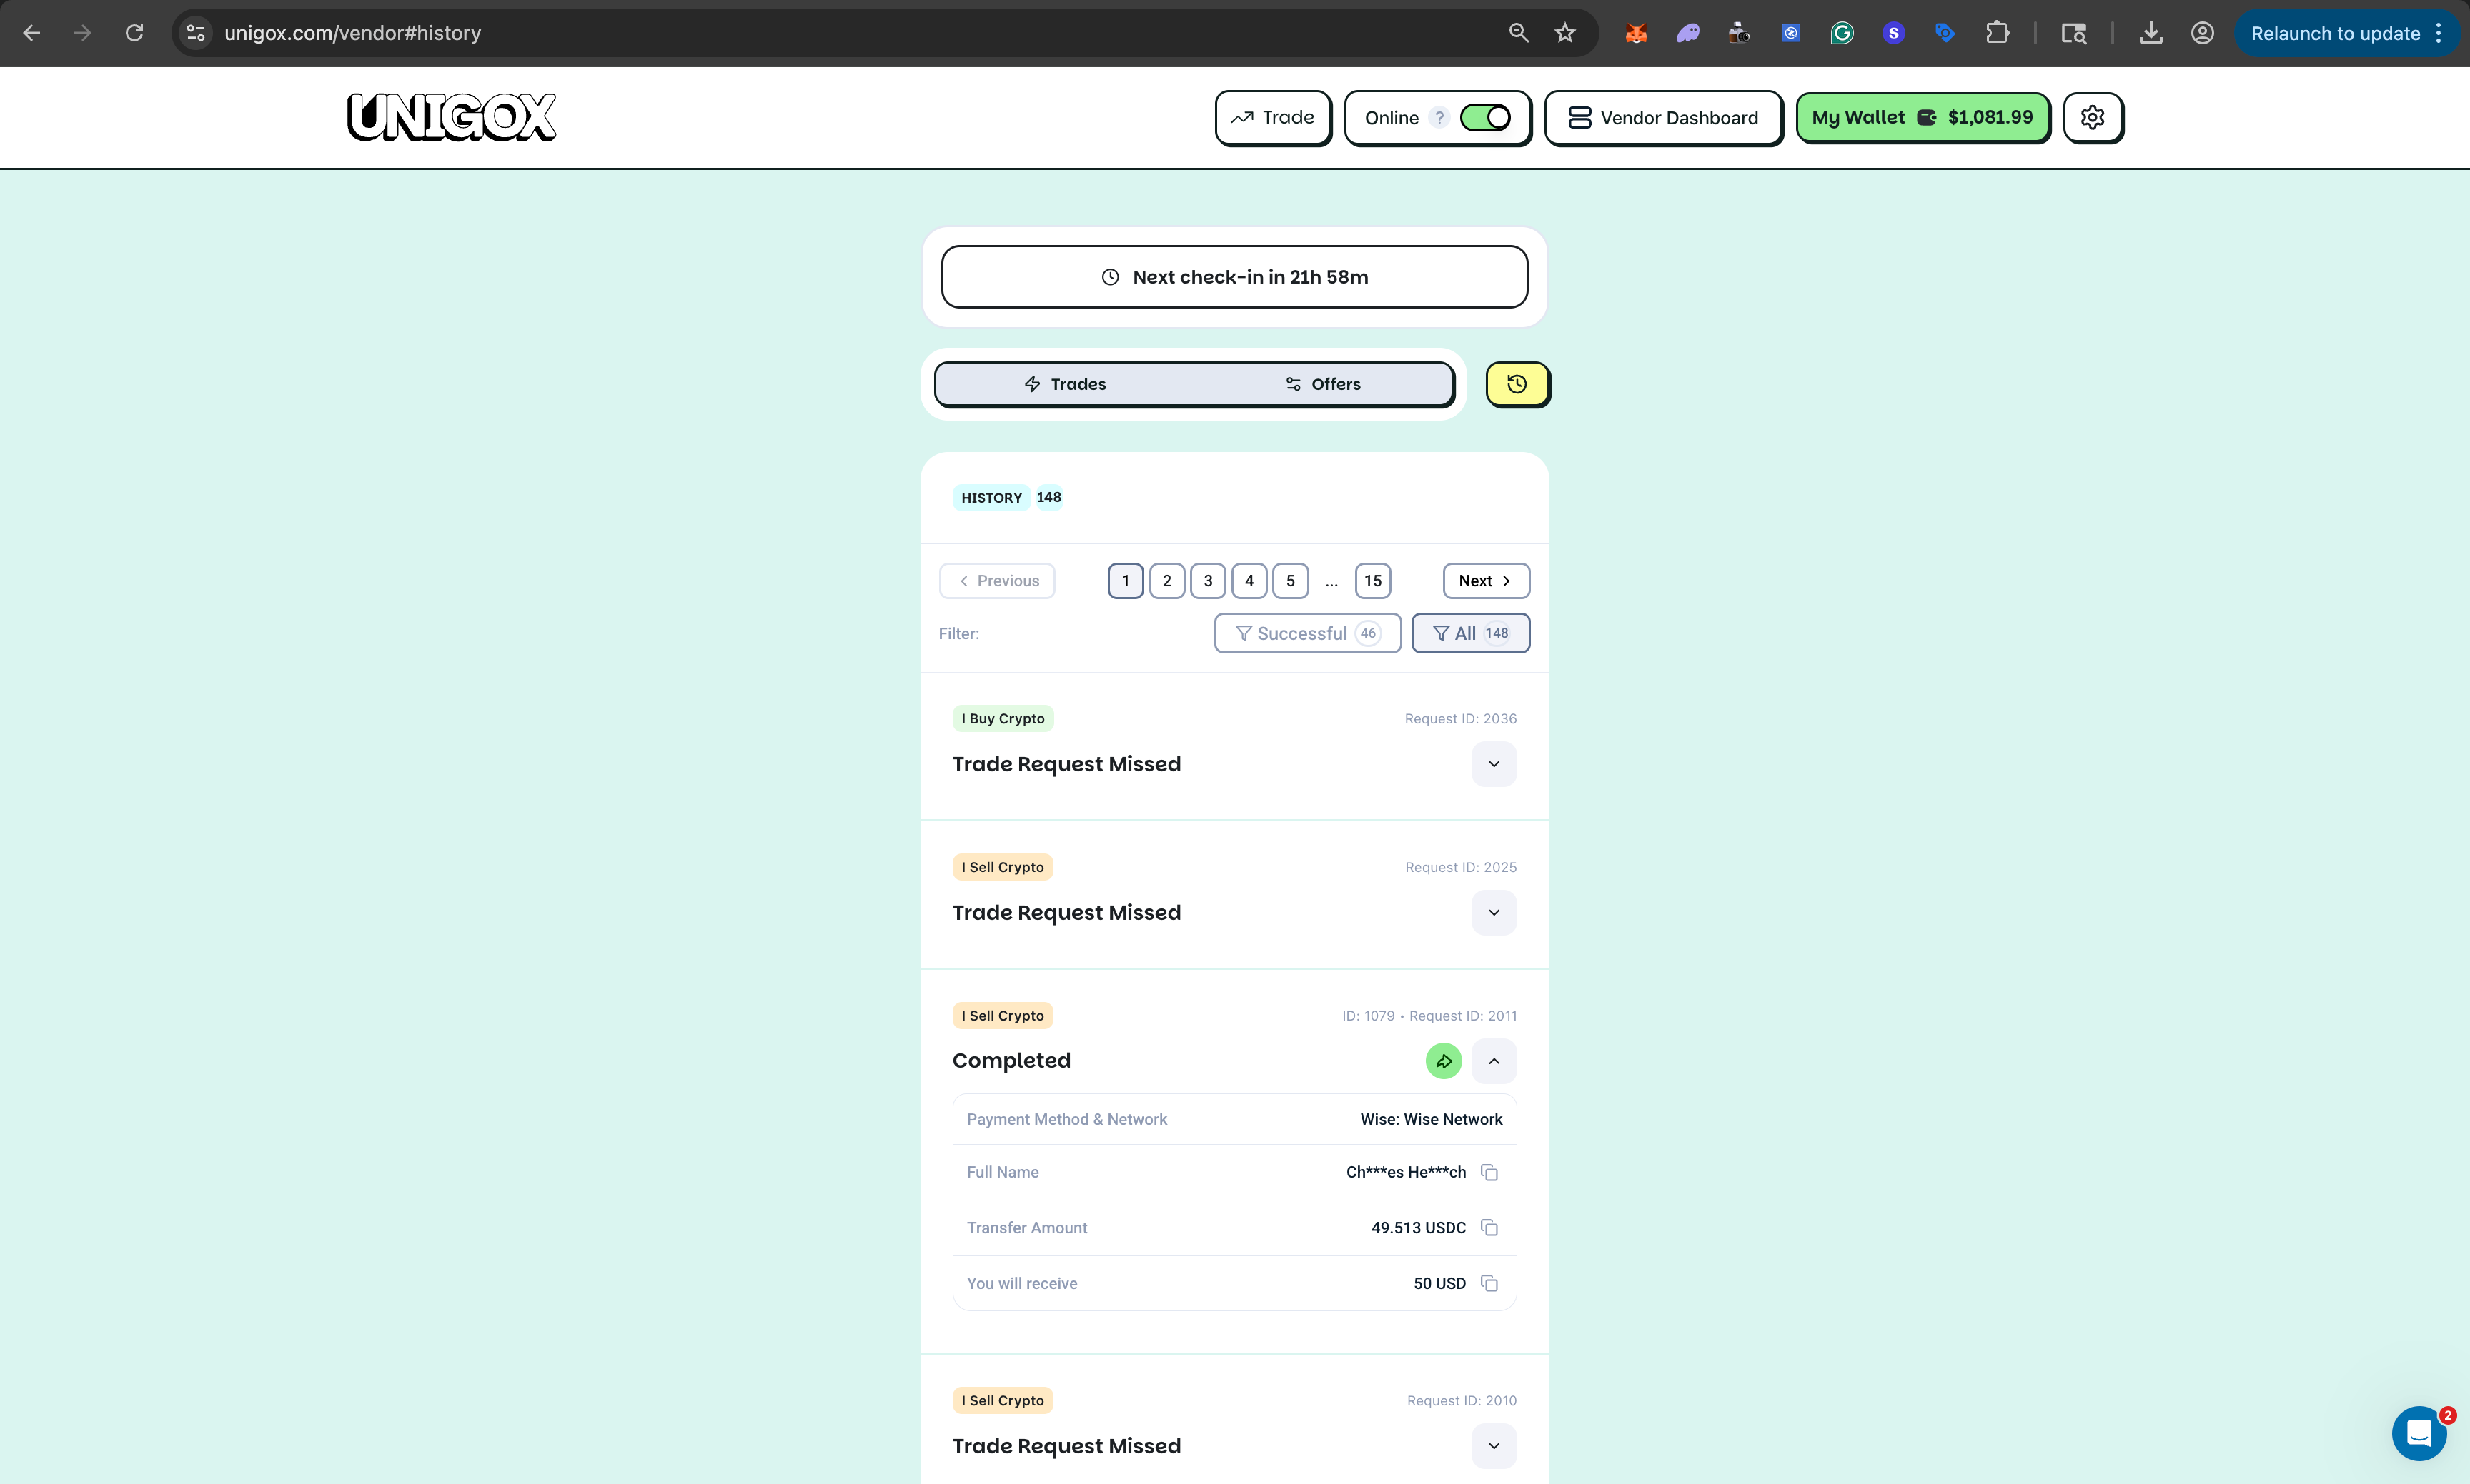Collapse the Completed trade details
The height and width of the screenshot is (1484, 2470).
(x=1493, y=1060)
